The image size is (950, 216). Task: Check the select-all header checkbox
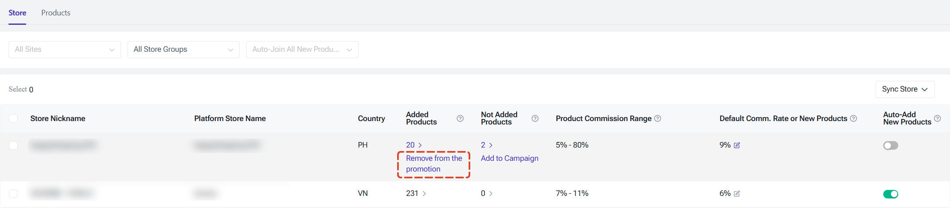point(13,118)
